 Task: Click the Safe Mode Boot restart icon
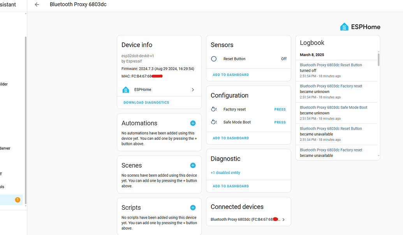pyautogui.click(x=213, y=122)
